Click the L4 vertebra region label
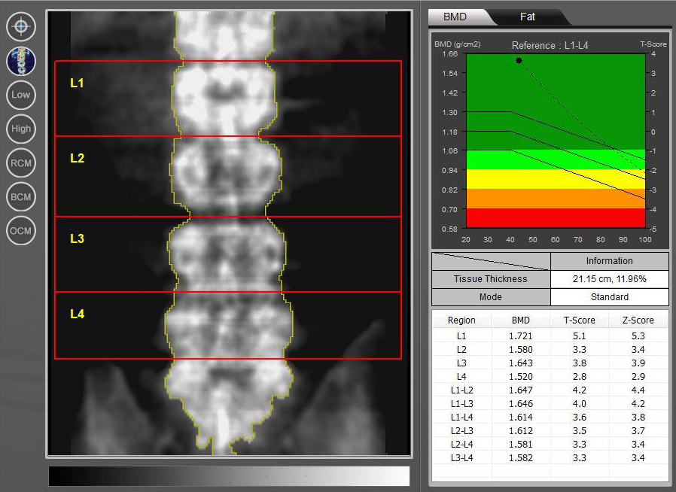The height and width of the screenshot is (492, 676). pyautogui.click(x=78, y=314)
